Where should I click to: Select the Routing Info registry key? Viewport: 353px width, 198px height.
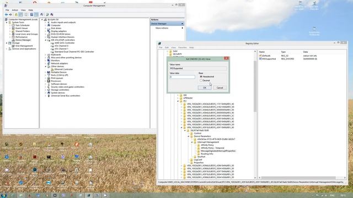tap(207, 154)
